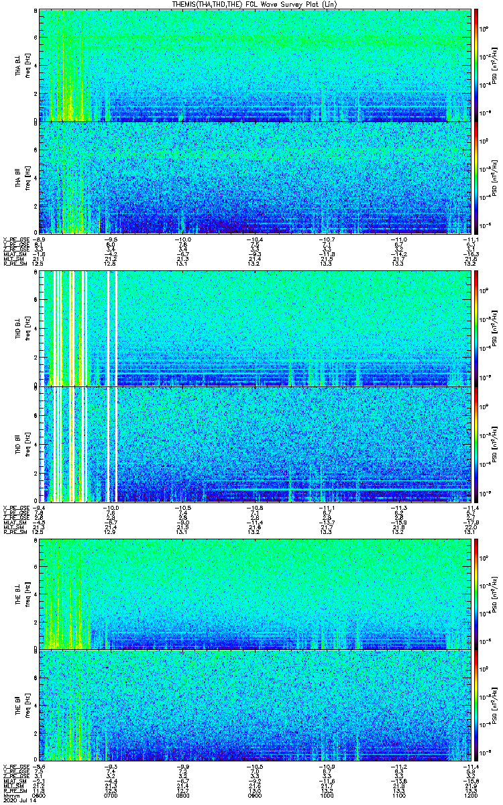Click the THD B∥ PSD color bar
This screenshot has height=805, width=503.
(477, 444)
